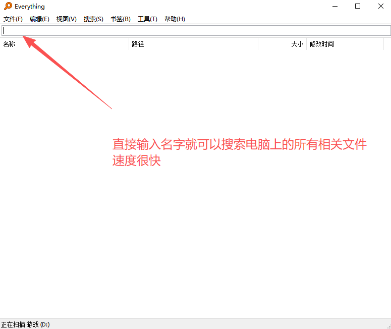
Task: Sort results by 大小 column header
Action: [x=283, y=44]
